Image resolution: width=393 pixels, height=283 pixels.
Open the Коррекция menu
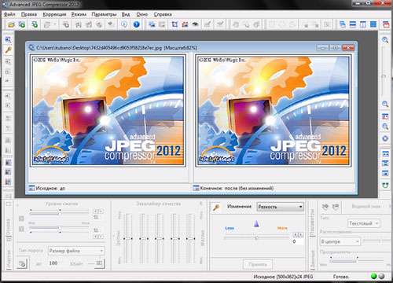point(54,14)
